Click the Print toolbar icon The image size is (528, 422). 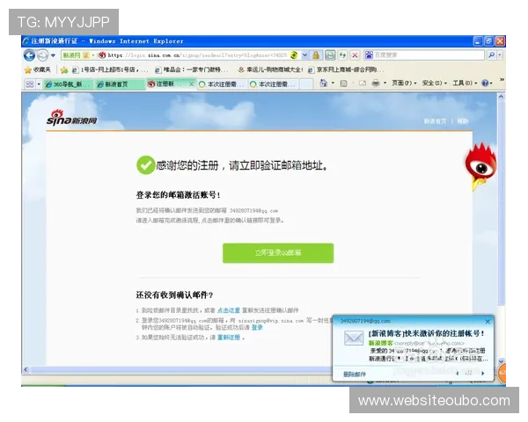click(x=376, y=84)
